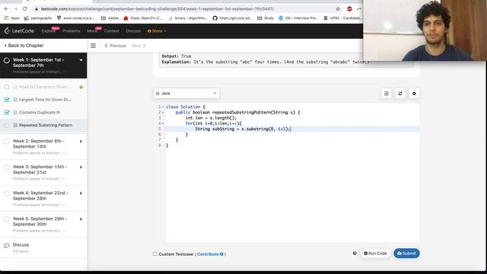The height and width of the screenshot is (274, 487).
Task: Open Contains Duplicate III problem
Action: click(x=40, y=113)
